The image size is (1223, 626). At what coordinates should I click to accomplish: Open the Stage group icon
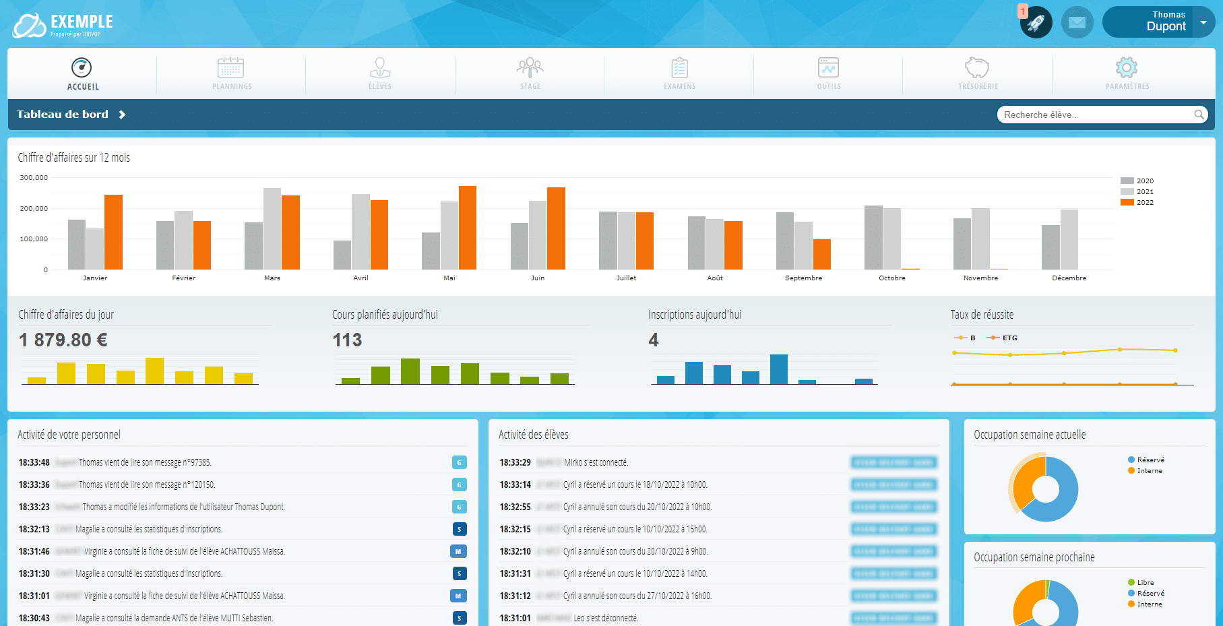click(530, 67)
